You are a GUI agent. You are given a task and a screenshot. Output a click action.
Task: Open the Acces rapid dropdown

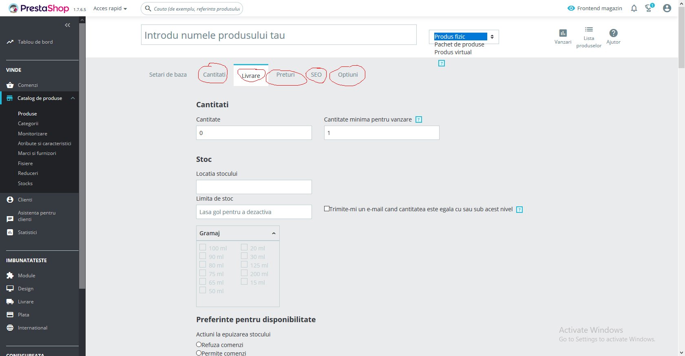[110, 8]
